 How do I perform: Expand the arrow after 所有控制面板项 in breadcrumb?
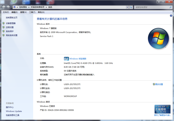coord(46,6)
